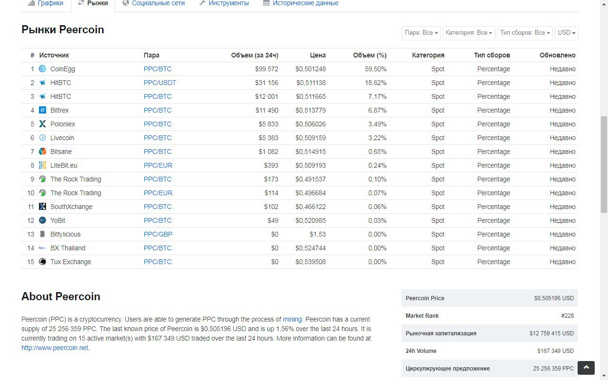Sort by the Пара column header

point(152,55)
